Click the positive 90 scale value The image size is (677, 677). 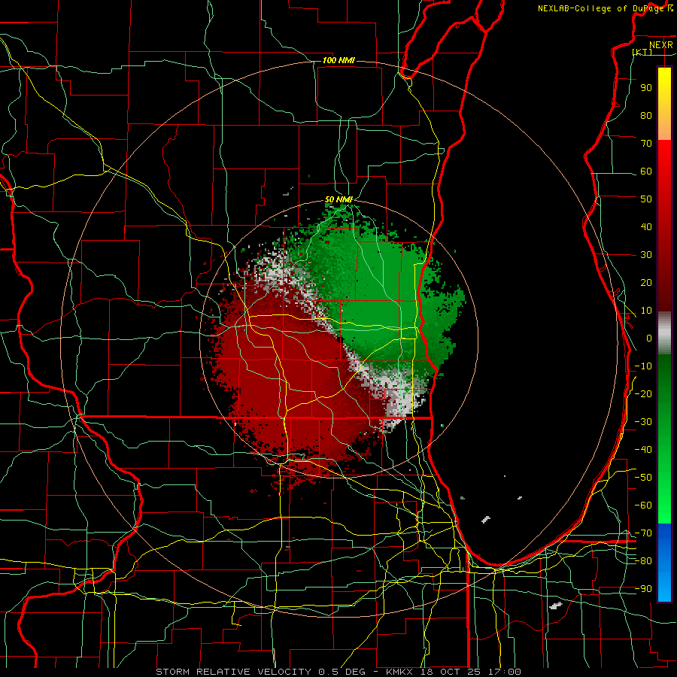(646, 88)
